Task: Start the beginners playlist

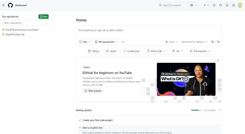Action: (x=93, y=91)
